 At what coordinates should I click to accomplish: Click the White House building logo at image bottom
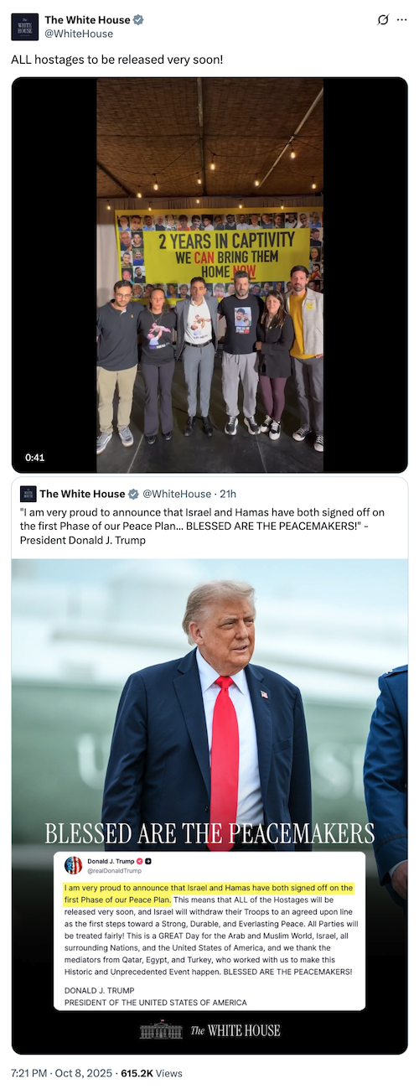(x=161, y=1029)
